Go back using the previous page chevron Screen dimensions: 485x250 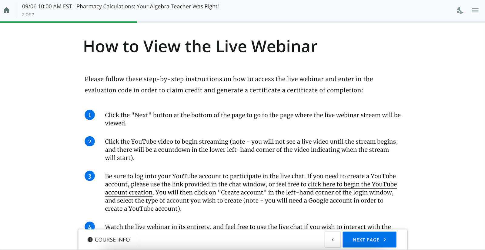coord(333,239)
